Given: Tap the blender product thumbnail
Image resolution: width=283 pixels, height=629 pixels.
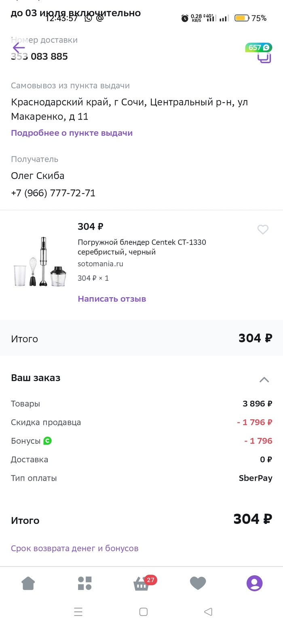Looking at the screenshot, I should (40, 262).
